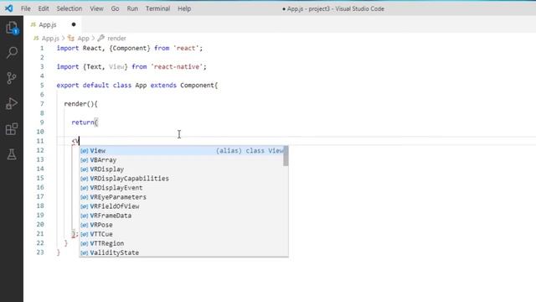The image size is (536, 302).
Task: Open the Terminal menu
Action: pos(158,8)
